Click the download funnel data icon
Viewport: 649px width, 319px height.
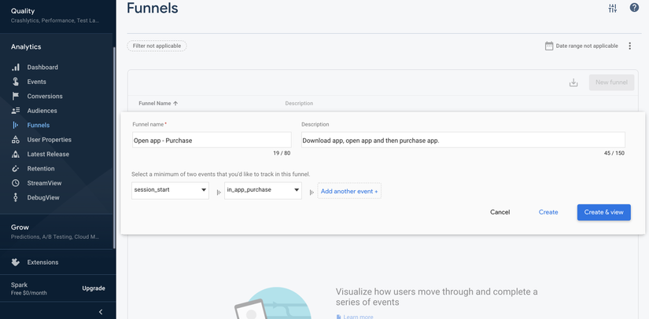[573, 82]
